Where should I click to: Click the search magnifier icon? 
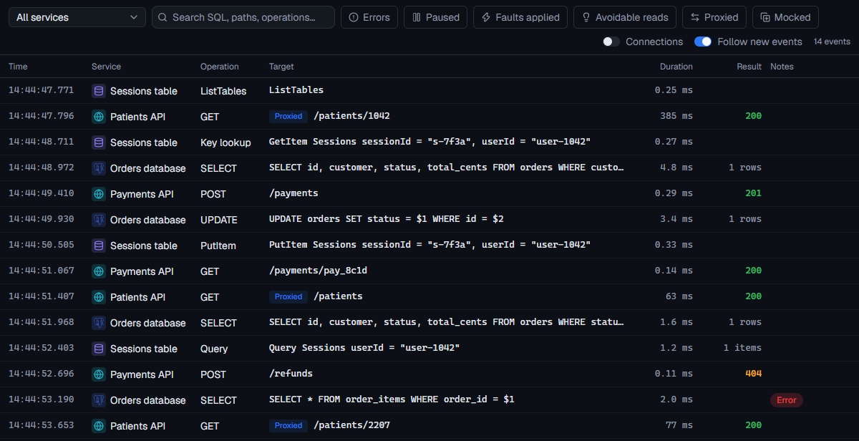point(163,17)
